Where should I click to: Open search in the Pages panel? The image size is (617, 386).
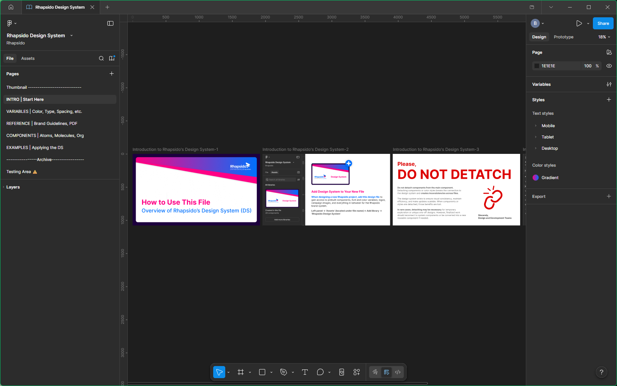pyautogui.click(x=101, y=58)
